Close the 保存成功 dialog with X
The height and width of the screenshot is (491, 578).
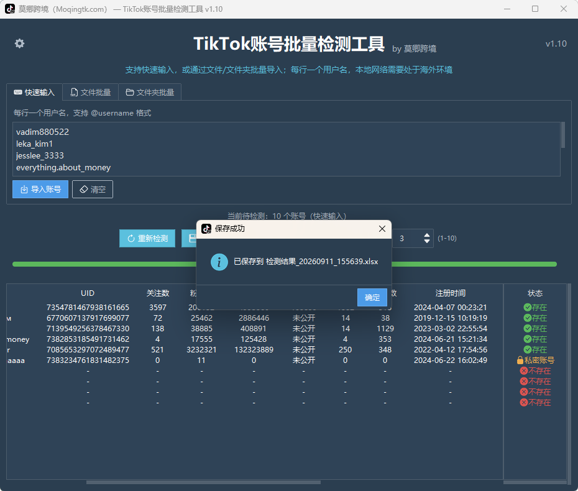point(382,229)
